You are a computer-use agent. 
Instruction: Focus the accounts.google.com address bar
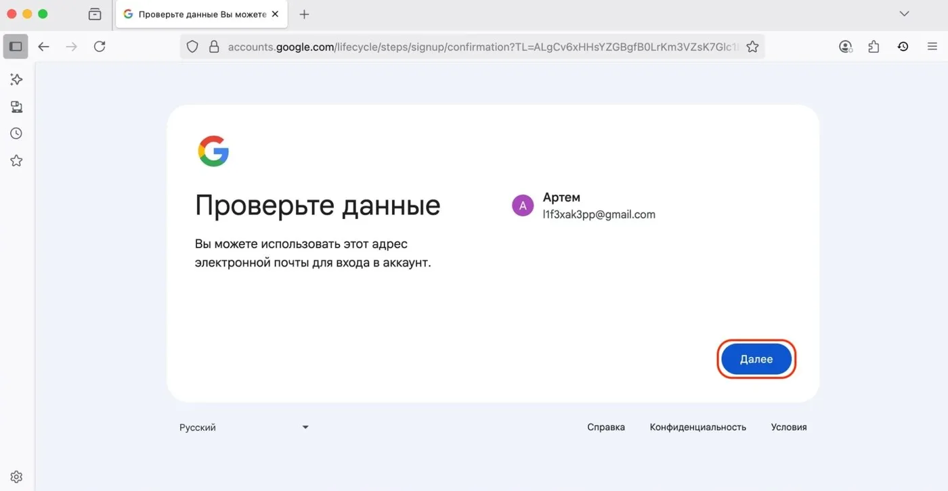point(472,47)
